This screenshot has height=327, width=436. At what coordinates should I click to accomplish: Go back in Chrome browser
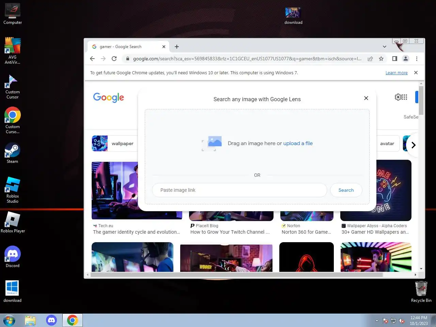coord(92,59)
